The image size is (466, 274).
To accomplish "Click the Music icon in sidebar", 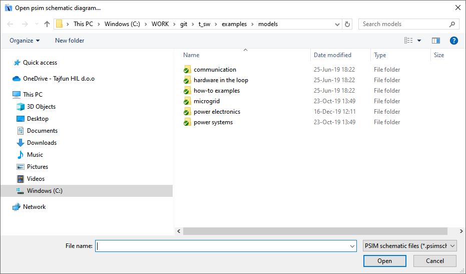I will pyautogui.click(x=21, y=155).
